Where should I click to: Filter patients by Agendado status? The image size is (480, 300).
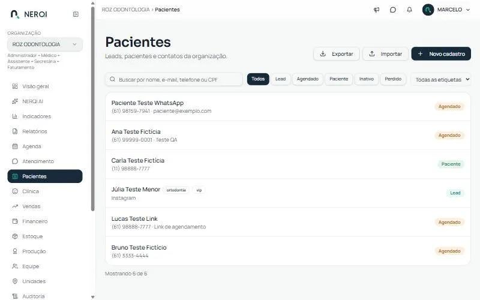coord(308,79)
